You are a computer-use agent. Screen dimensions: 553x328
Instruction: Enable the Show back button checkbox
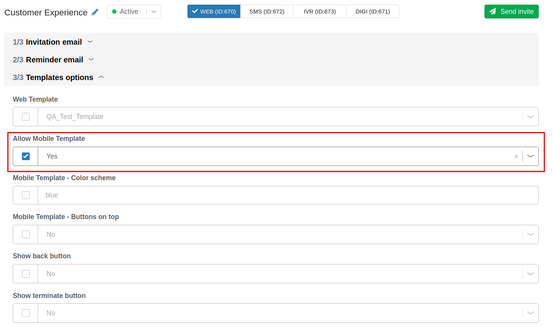[26, 274]
